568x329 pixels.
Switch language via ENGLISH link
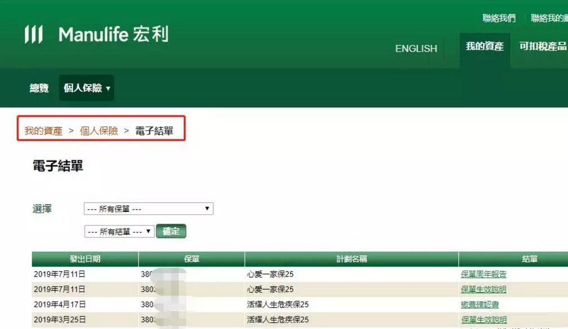(x=416, y=48)
